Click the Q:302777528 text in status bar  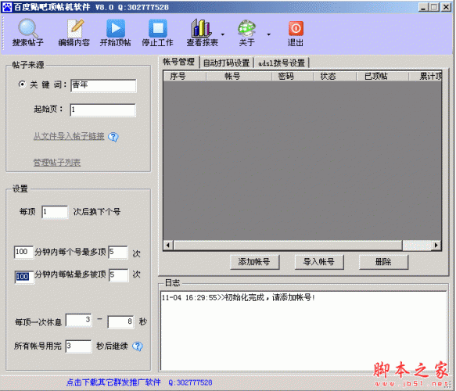click(191, 382)
